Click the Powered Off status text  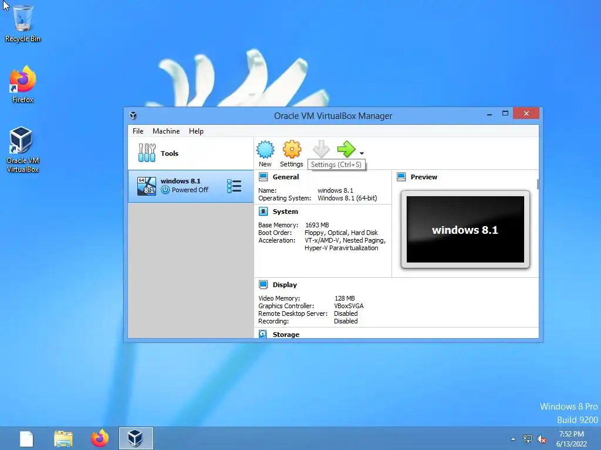(x=190, y=190)
